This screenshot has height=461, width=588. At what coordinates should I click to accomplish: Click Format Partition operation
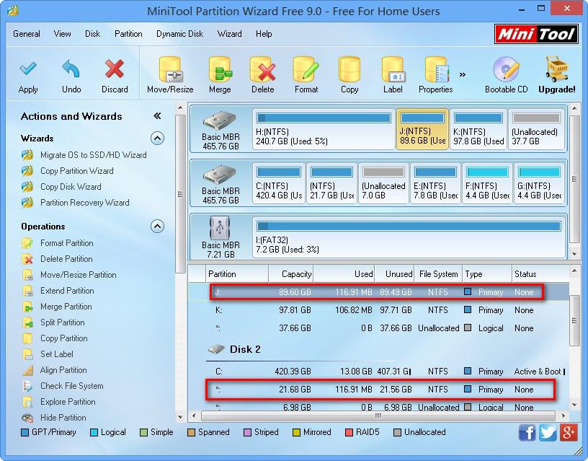pyautogui.click(x=67, y=243)
